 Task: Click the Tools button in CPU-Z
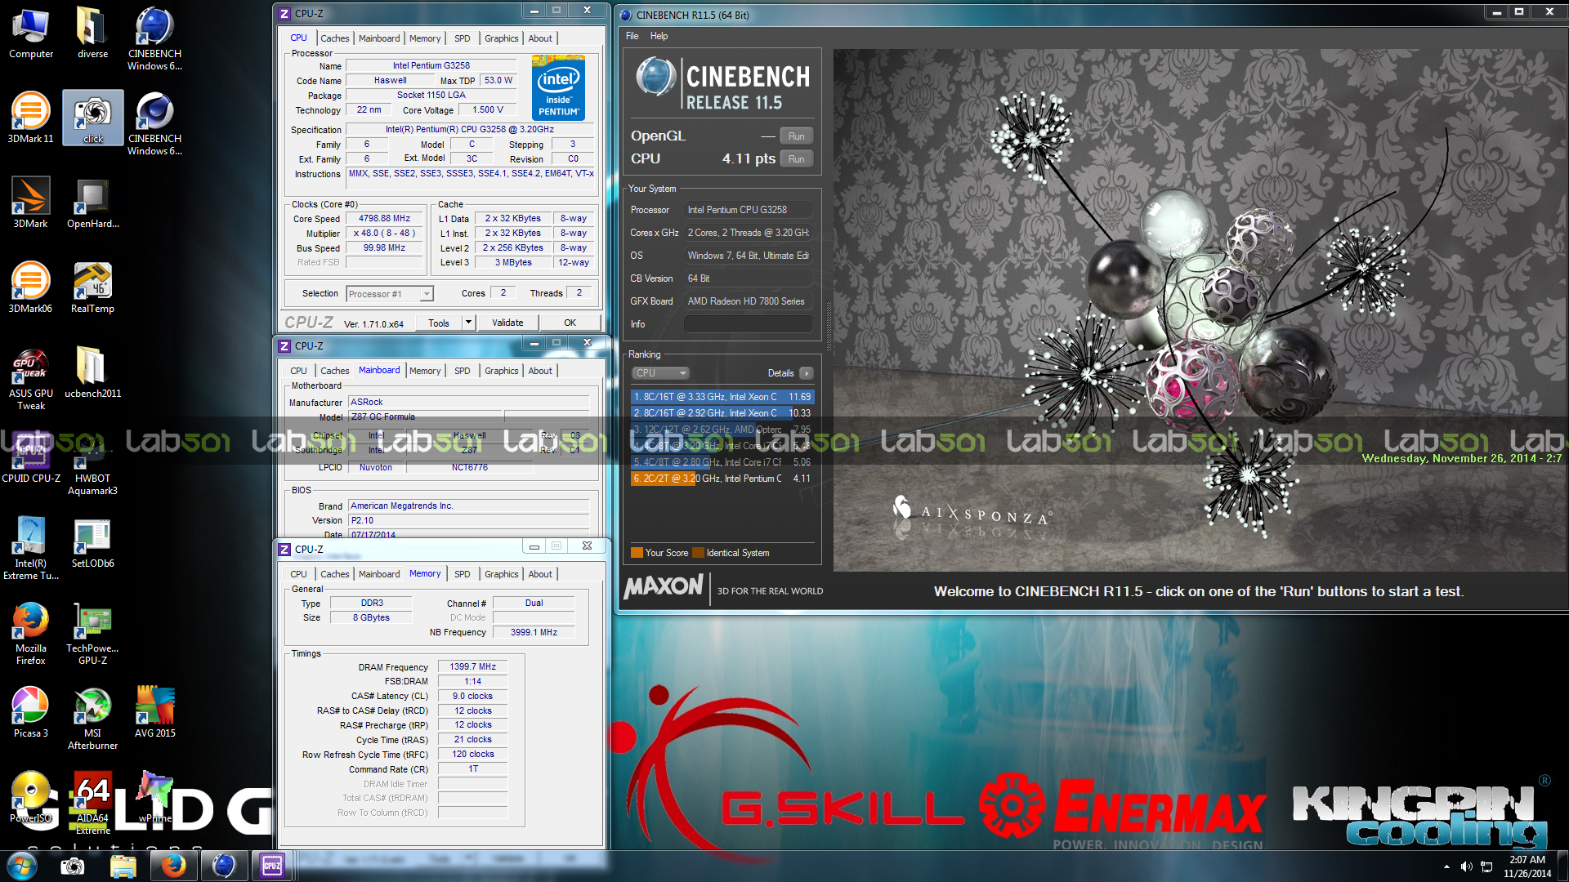(439, 323)
